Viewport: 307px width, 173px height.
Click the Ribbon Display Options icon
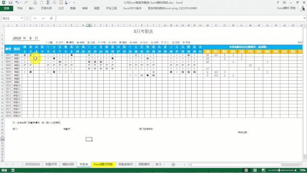coord(284,2)
